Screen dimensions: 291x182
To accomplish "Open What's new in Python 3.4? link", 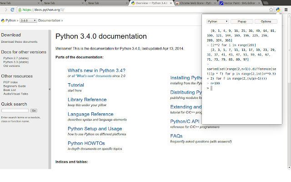I will [x=96, y=71].
